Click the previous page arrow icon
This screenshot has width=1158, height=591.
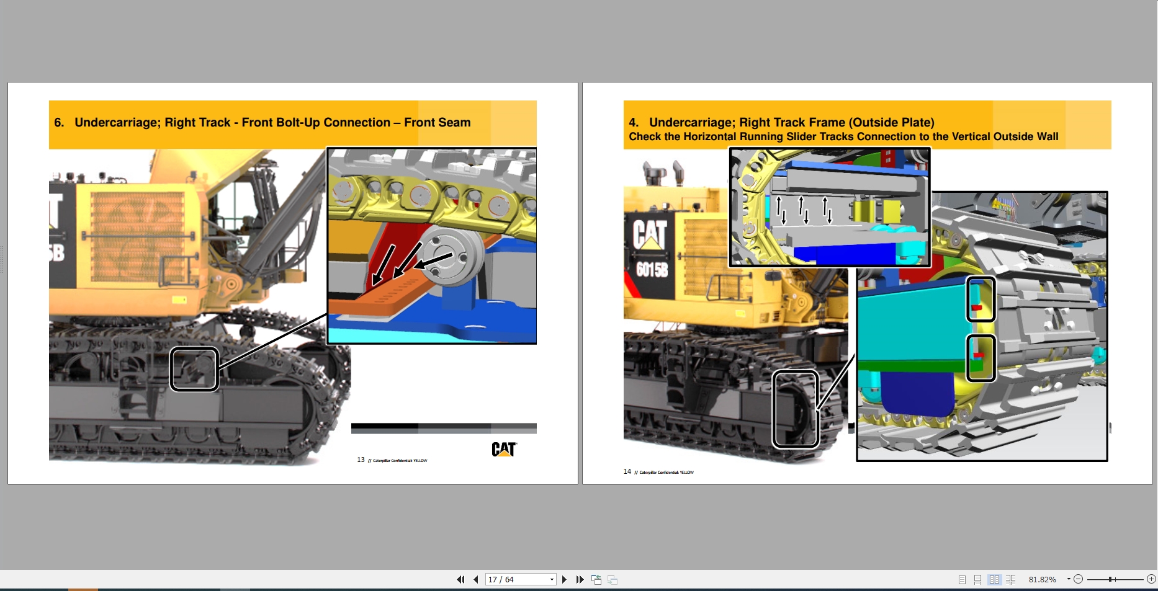476,579
